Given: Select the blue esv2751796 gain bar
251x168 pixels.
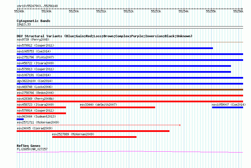Looking at the screenshot, I should click(130, 60).
